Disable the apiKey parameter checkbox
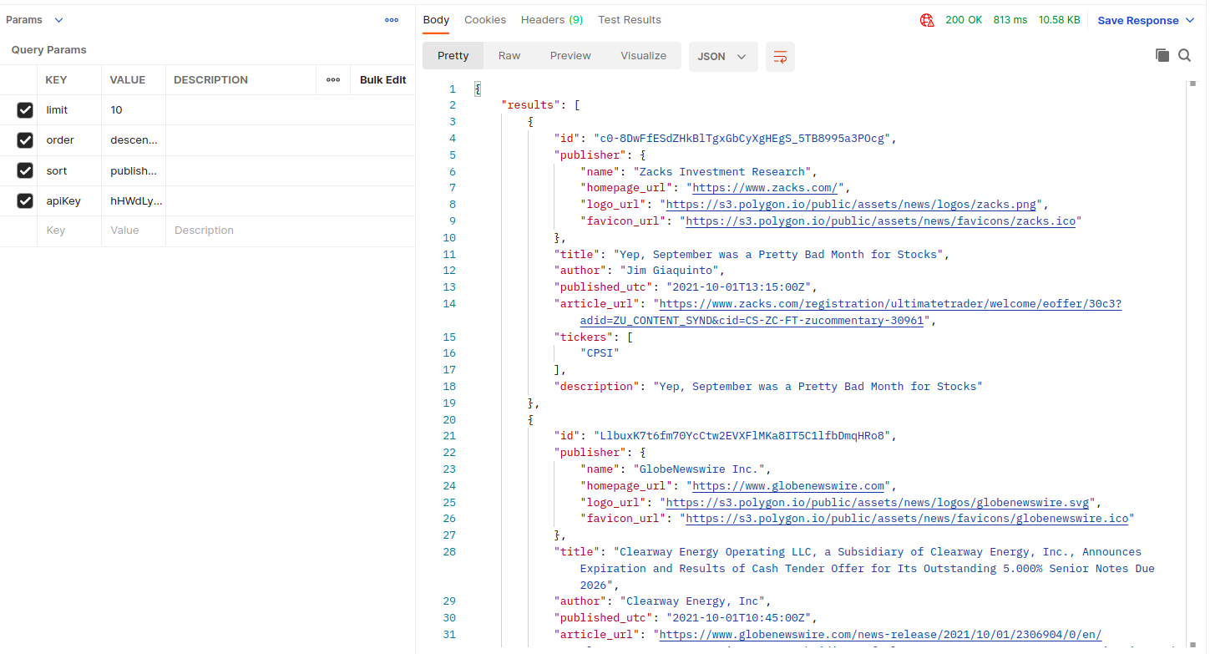1210x654 pixels. click(25, 200)
